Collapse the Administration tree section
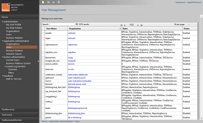 tap(3, 22)
